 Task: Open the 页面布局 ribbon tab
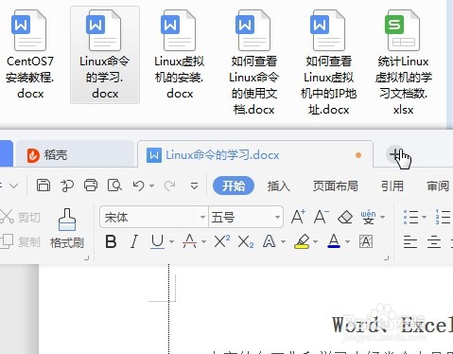[336, 186]
